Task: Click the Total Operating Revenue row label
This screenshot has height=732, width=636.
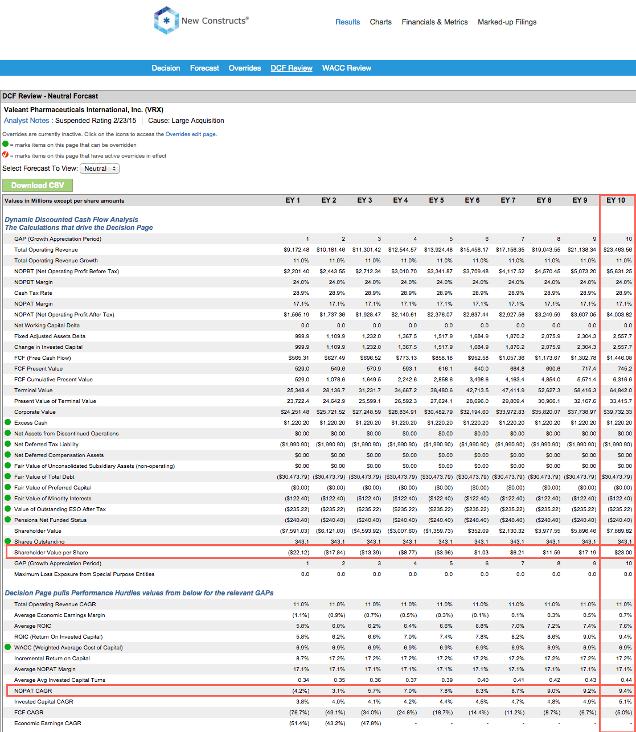Action: 46,249
